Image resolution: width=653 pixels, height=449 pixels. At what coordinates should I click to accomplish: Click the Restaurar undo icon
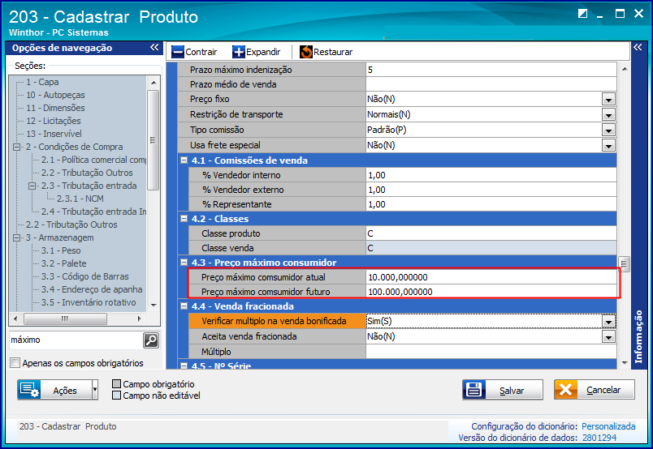(x=306, y=52)
